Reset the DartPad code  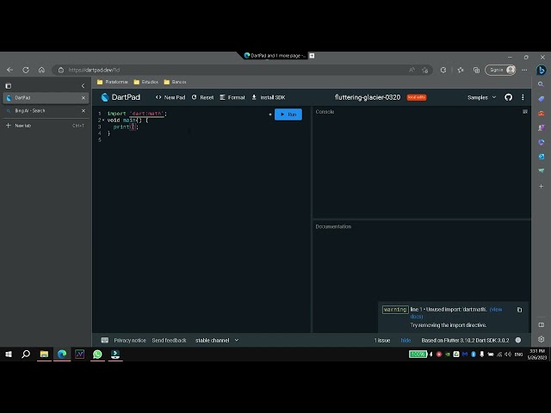(x=203, y=97)
